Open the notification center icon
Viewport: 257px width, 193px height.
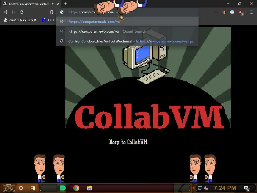click(x=247, y=188)
